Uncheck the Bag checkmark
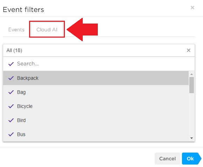This screenshot has height=167, width=203. click(x=11, y=92)
